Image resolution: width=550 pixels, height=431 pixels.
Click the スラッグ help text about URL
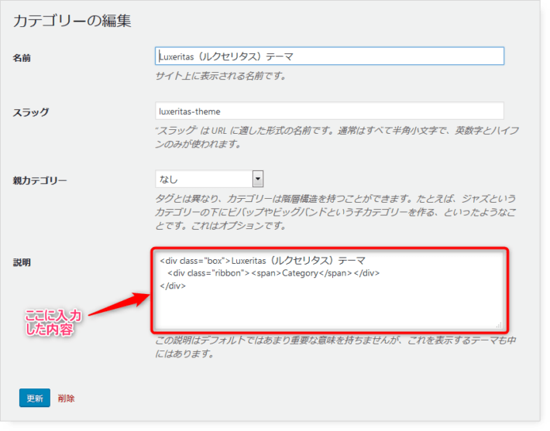(x=337, y=137)
